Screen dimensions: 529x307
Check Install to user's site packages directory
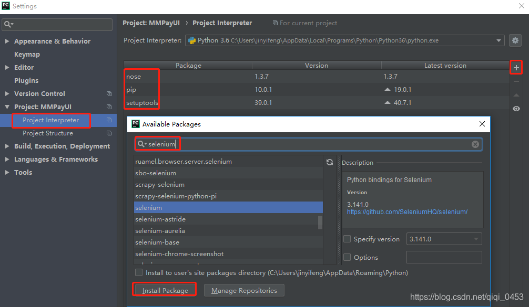[x=139, y=272]
